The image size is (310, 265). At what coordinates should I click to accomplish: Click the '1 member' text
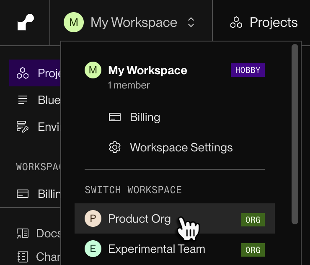129,85
